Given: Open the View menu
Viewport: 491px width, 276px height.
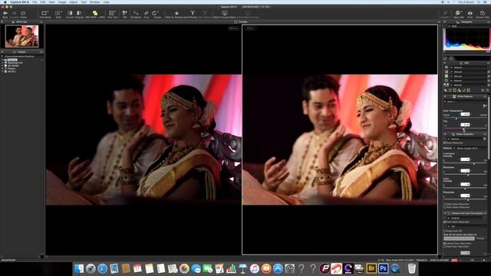Looking at the screenshot, I should [x=51, y=2].
